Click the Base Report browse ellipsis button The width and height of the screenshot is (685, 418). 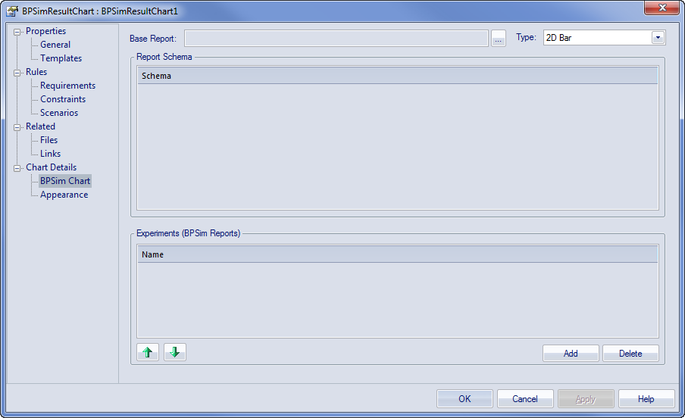point(498,39)
